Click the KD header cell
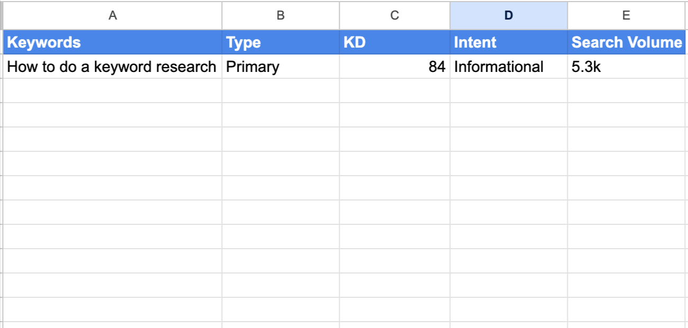This screenshot has width=688, height=328. click(x=394, y=42)
